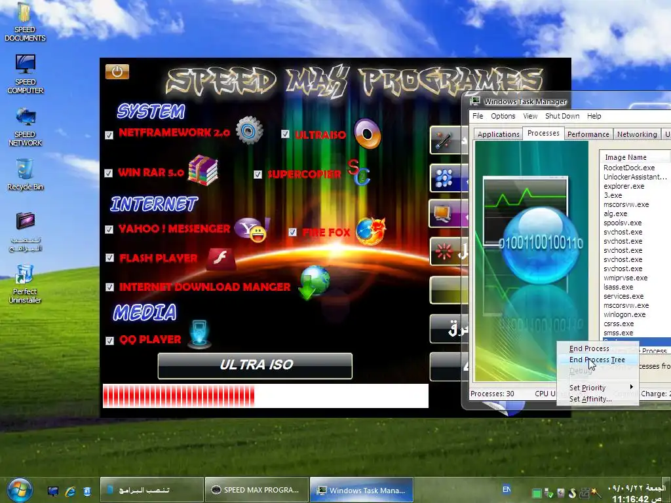671x503 pixels.
Task: Select RocketDock.exe in the process list
Action: [x=628, y=168]
